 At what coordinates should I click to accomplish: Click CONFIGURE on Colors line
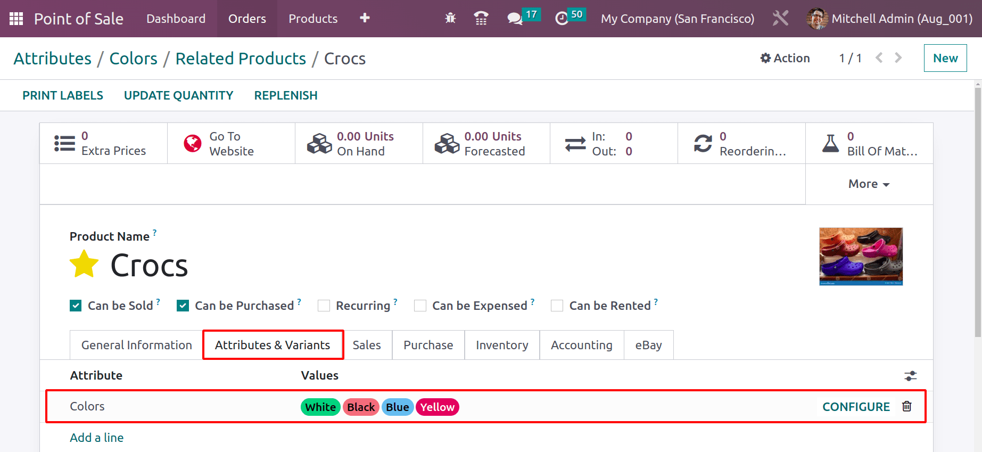(x=856, y=407)
